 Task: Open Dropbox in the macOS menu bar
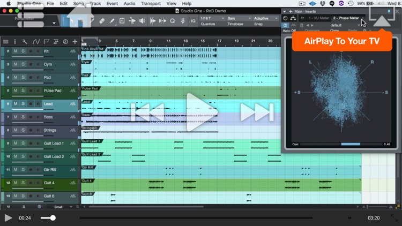pyautogui.click(x=322, y=4)
